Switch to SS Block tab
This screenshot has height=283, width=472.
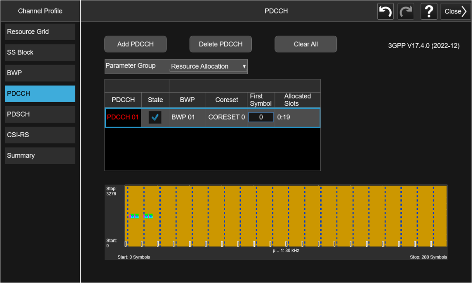40,52
